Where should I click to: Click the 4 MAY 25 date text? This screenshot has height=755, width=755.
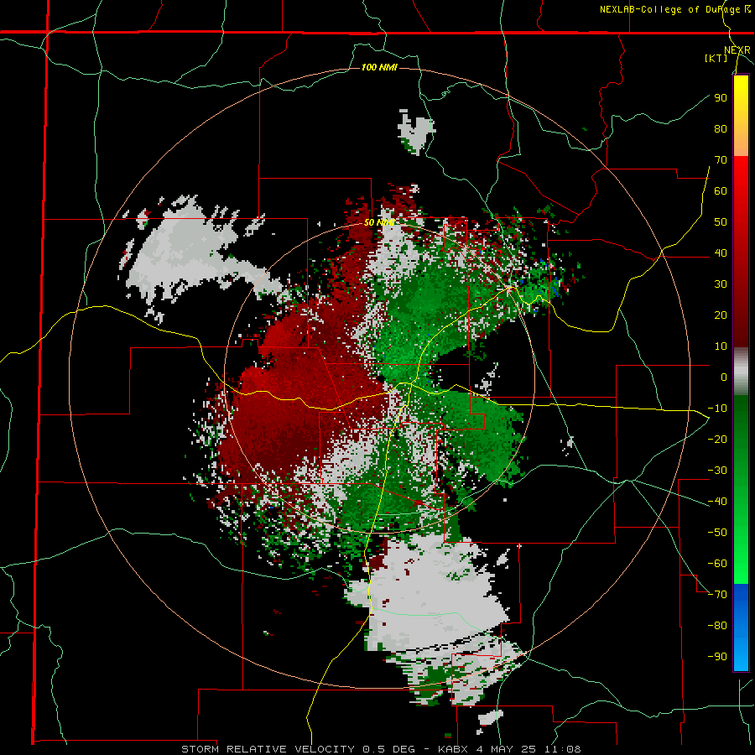(508, 749)
